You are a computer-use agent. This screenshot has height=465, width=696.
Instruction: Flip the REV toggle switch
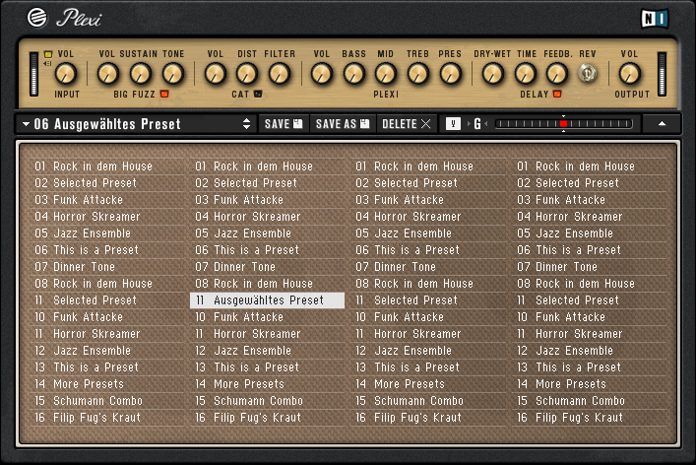coord(588,73)
